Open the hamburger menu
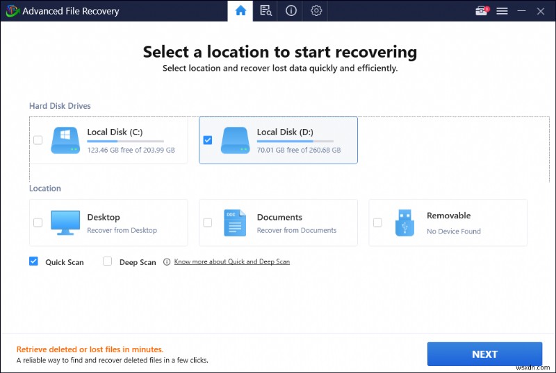The width and height of the screenshot is (556, 373). 502,11
